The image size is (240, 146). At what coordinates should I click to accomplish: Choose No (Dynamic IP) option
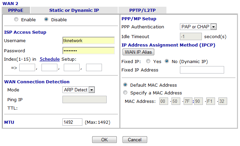coord(167,61)
